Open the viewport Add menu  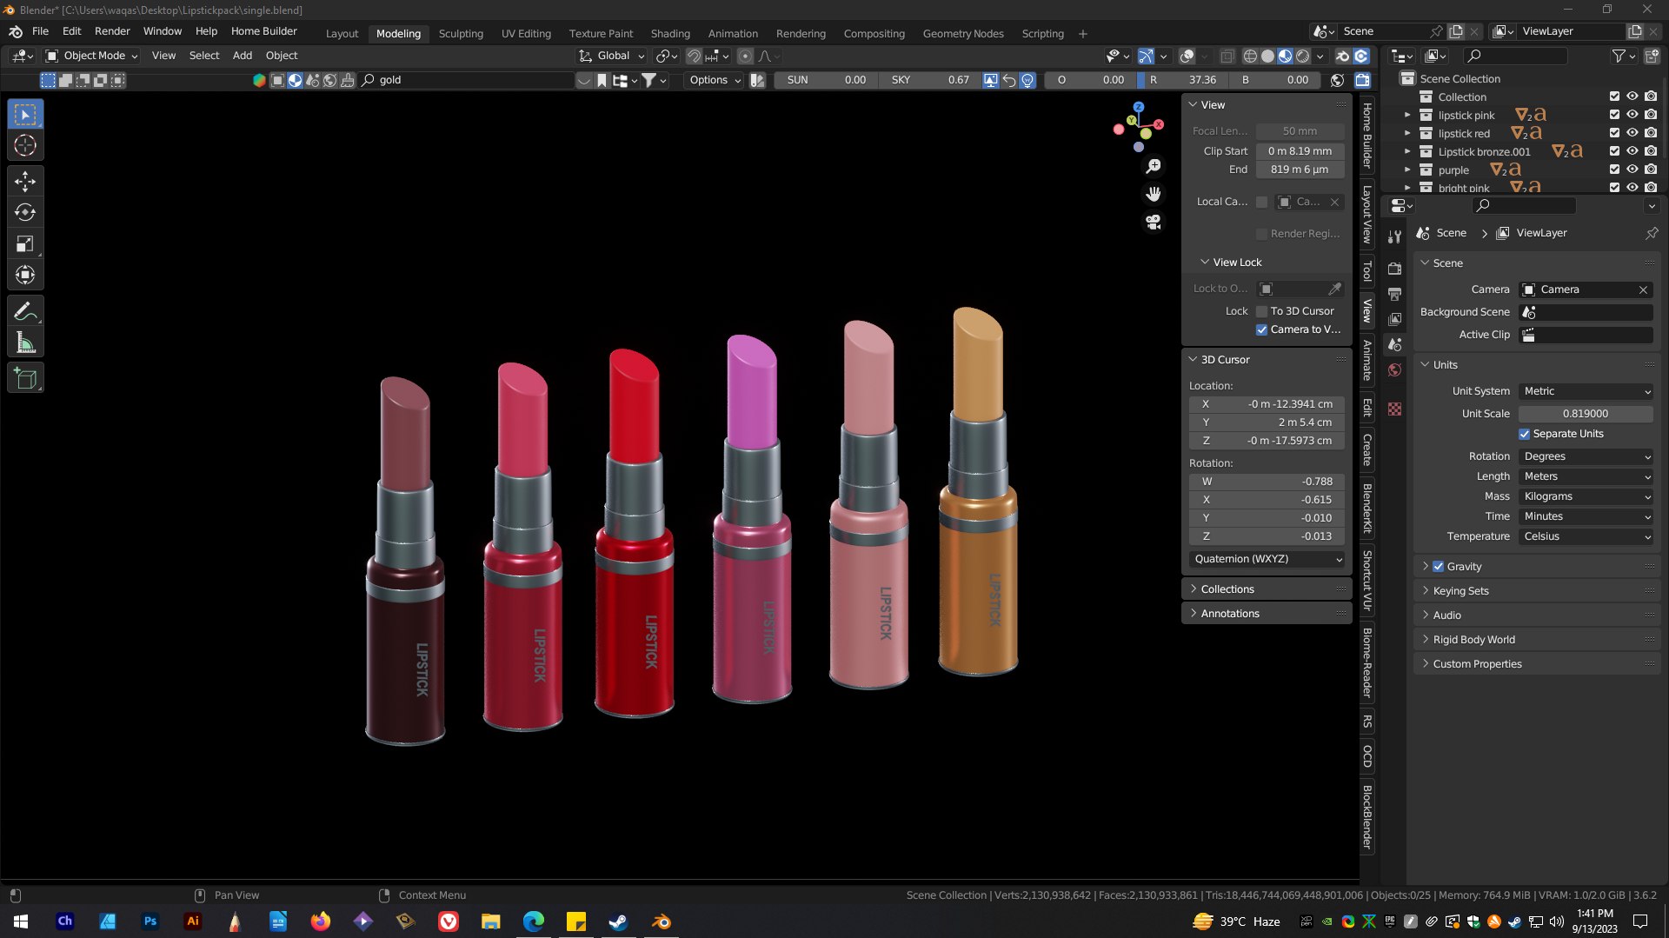click(243, 56)
